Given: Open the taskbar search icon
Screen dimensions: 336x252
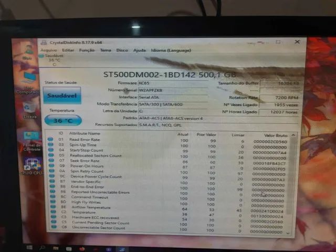Looking at the screenshot, I should pyautogui.click(x=42, y=248).
